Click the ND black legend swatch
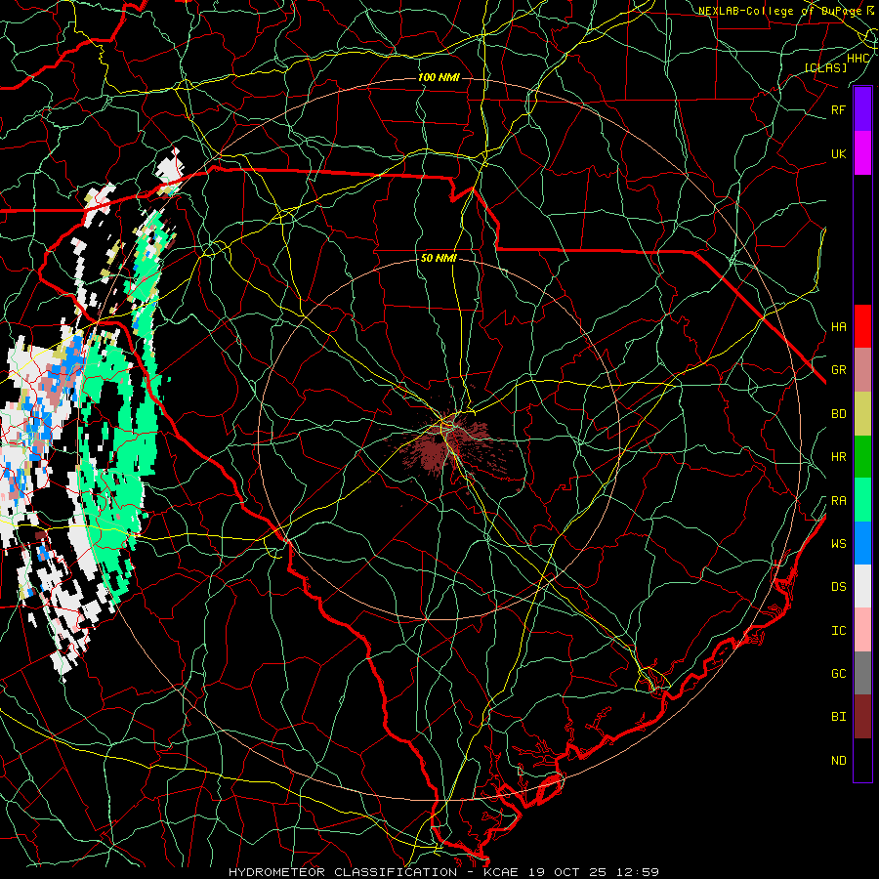Viewport: 879px width, 879px height. click(x=862, y=760)
